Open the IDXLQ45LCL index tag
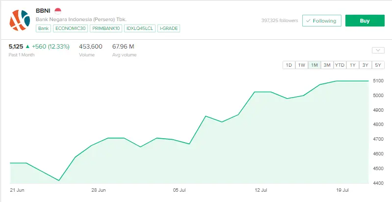Image resolution: width=392 pixels, height=202 pixels. point(140,28)
